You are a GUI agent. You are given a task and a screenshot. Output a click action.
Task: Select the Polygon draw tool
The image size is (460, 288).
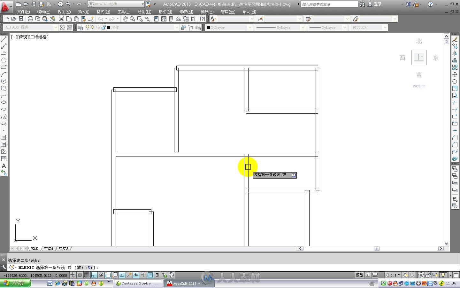(4, 60)
